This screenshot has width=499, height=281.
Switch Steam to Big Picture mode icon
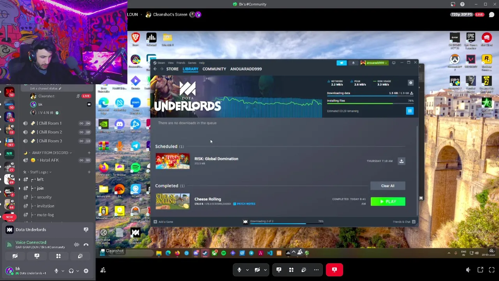394,63
